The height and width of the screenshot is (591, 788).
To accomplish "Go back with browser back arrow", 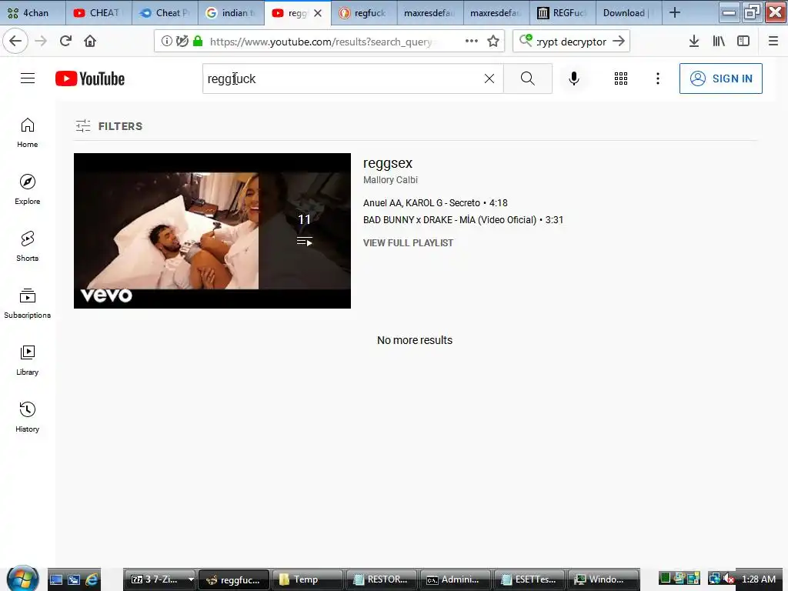I will pyautogui.click(x=15, y=42).
